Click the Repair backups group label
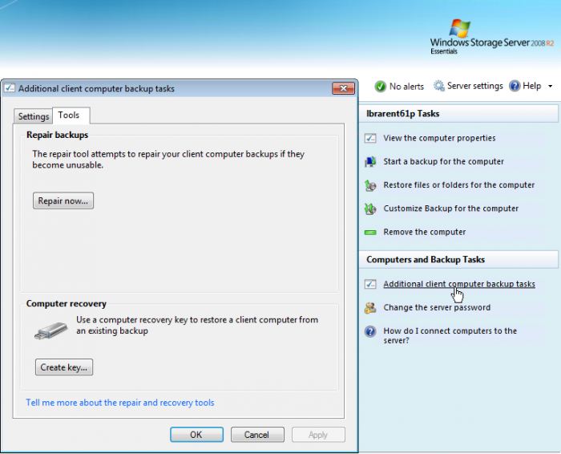 point(57,135)
